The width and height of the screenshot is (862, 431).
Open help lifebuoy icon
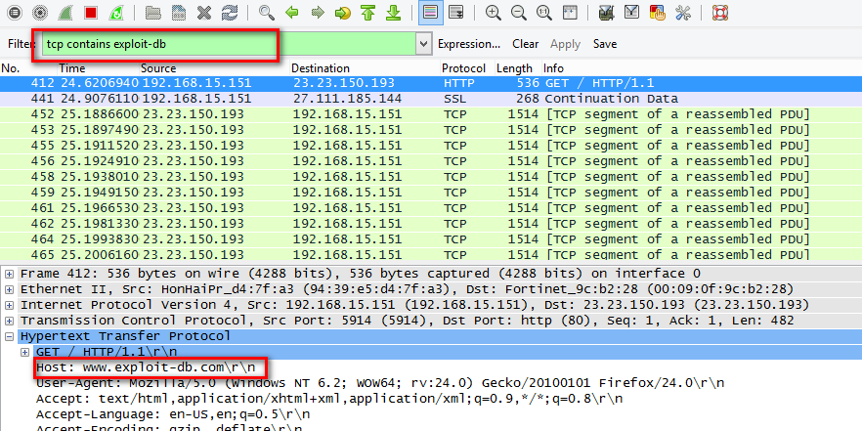click(719, 12)
